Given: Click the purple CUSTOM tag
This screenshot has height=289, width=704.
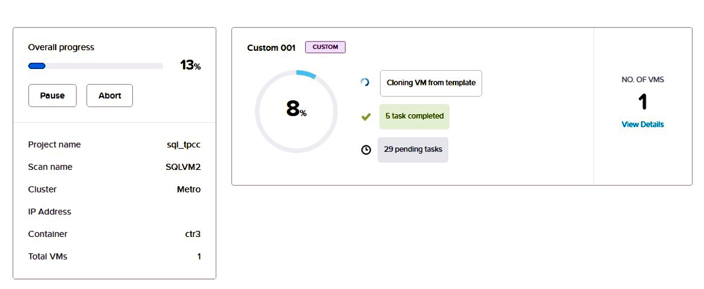Looking at the screenshot, I should tap(325, 47).
